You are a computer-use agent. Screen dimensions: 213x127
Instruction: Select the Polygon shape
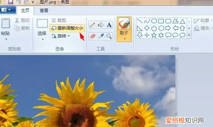point(175,21)
